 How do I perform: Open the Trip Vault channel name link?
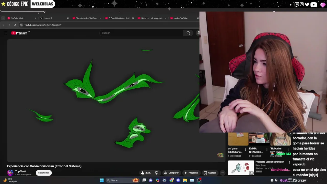[21, 171]
